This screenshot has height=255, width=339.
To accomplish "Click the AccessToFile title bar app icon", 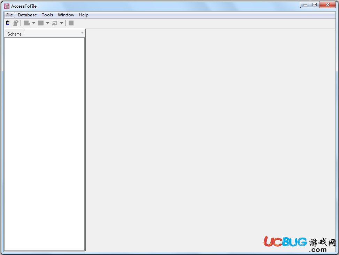I will tap(7, 6).
